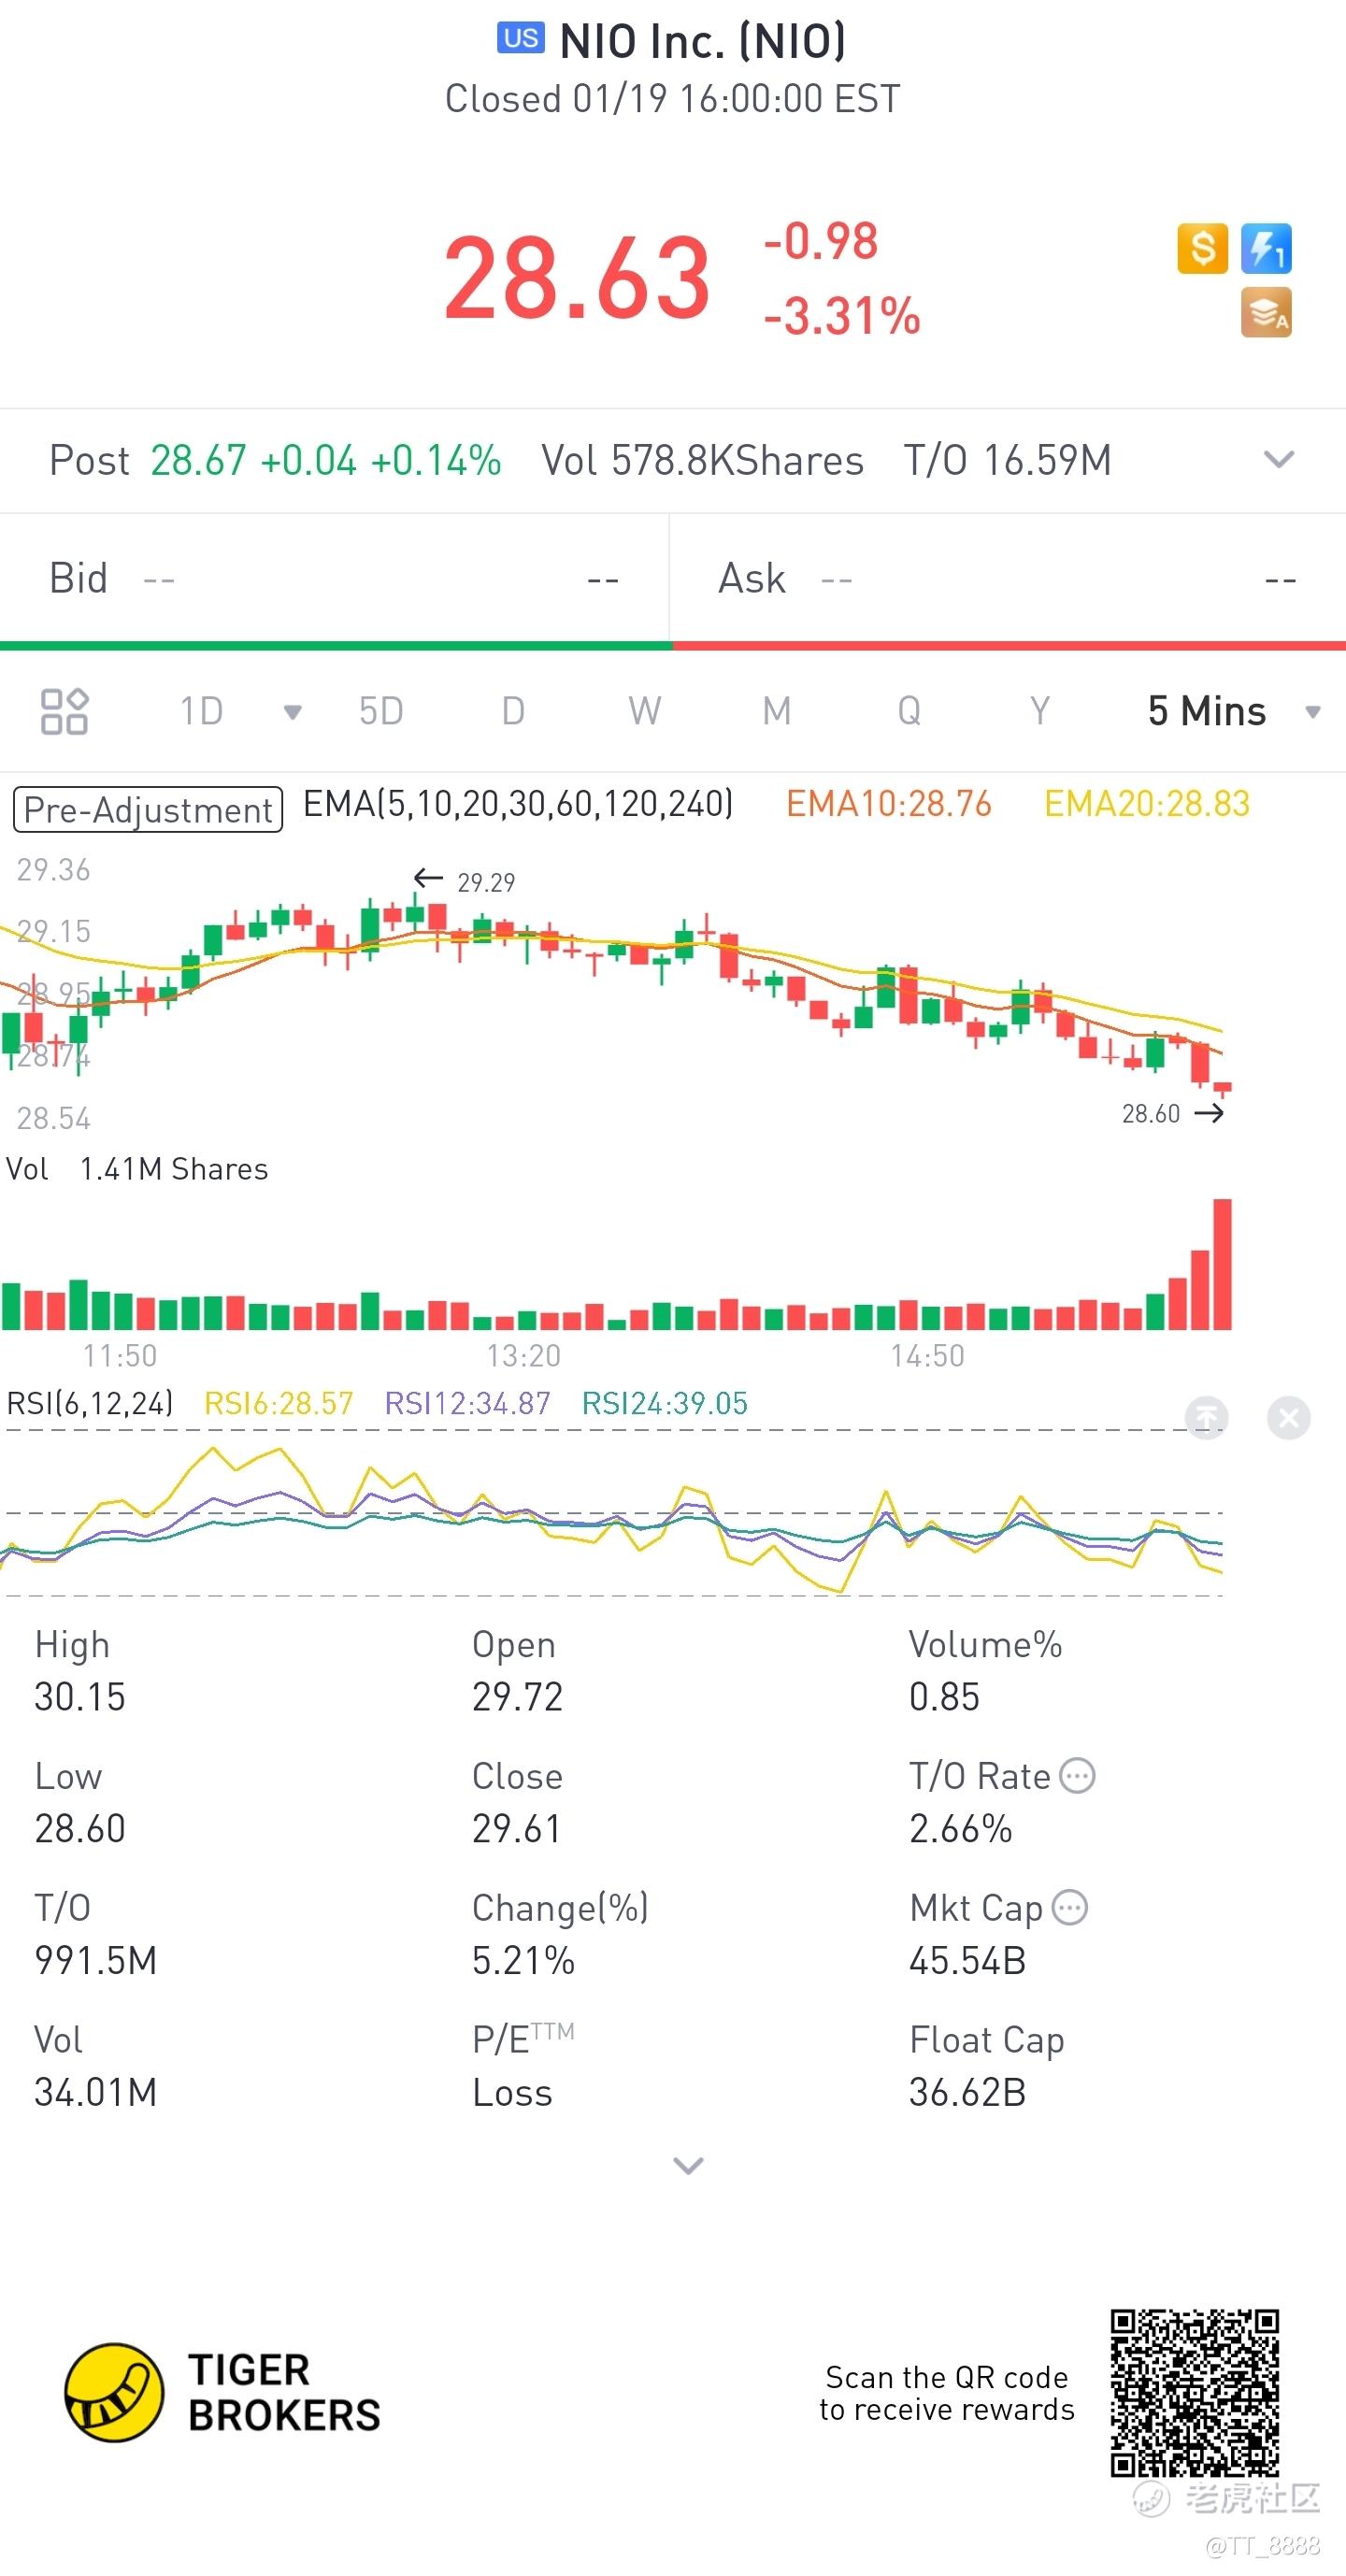1346x2576 pixels.
Task: Tap the Vol 1.41M Shares label
Action: tap(137, 1169)
